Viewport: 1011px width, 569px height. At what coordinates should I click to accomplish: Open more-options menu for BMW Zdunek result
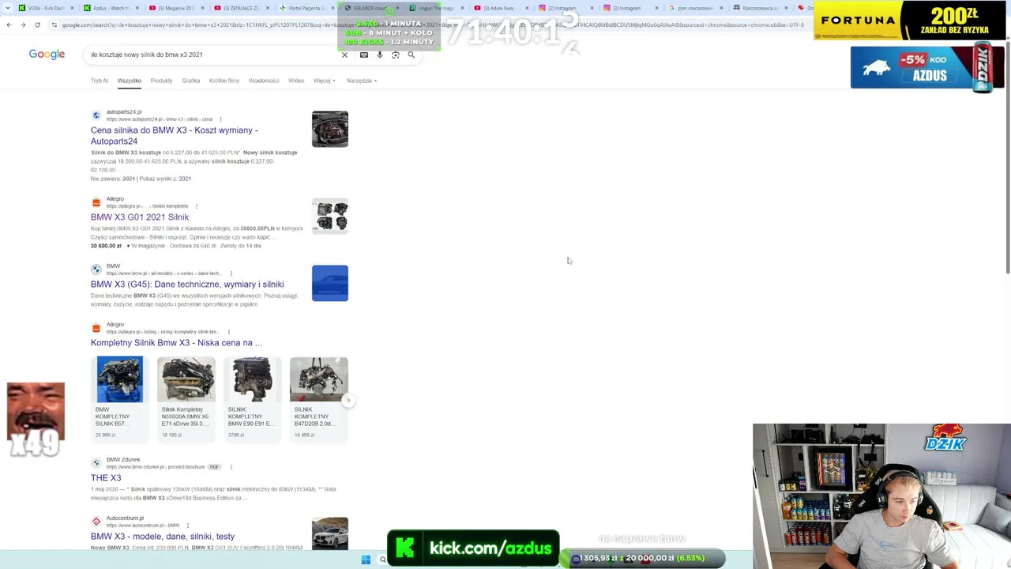[x=231, y=467]
